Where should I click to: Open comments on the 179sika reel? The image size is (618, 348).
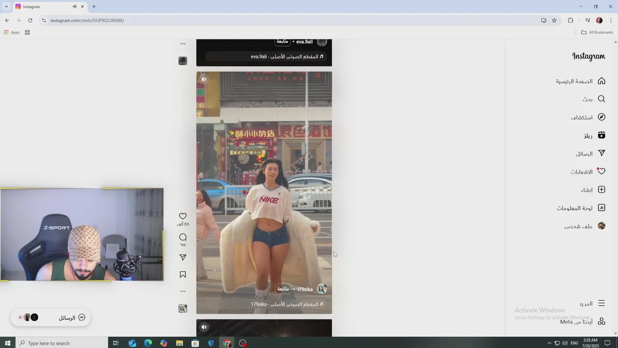click(x=183, y=237)
